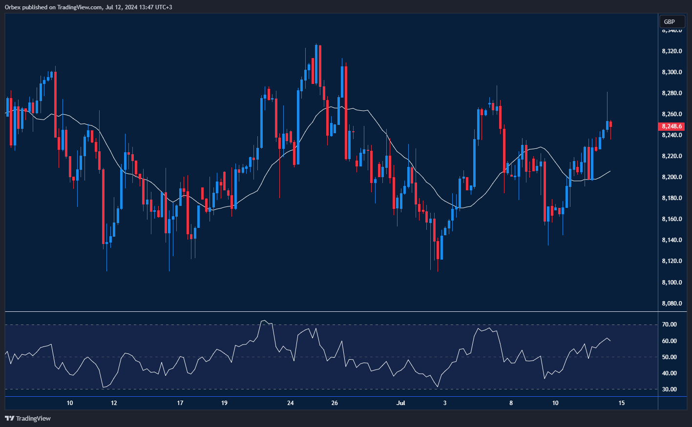This screenshot has width=692, height=427.
Task: Select the 24 date marker on time axis
Action: pos(291,403)
